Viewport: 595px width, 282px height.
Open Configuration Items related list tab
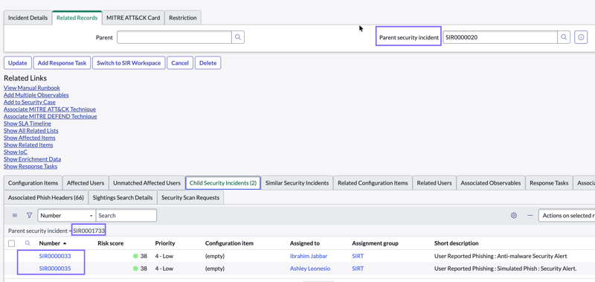33,183
